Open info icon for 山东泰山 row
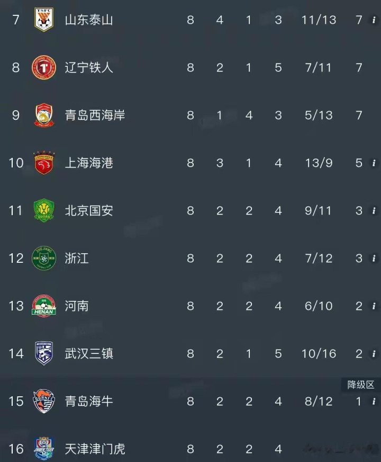 (374, 20)
